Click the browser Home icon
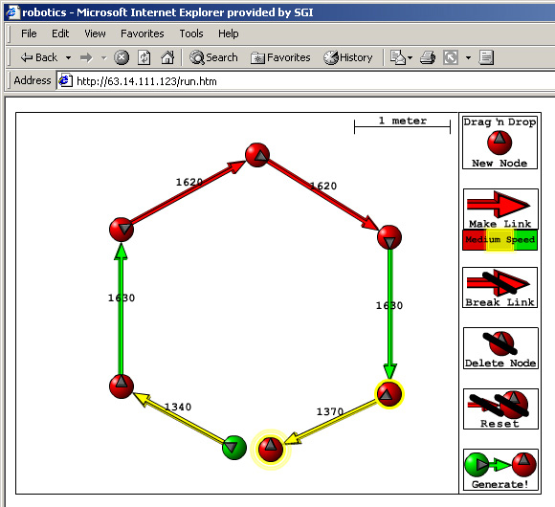The height and width of the screenshot is (507, 555). click(167, 57)
